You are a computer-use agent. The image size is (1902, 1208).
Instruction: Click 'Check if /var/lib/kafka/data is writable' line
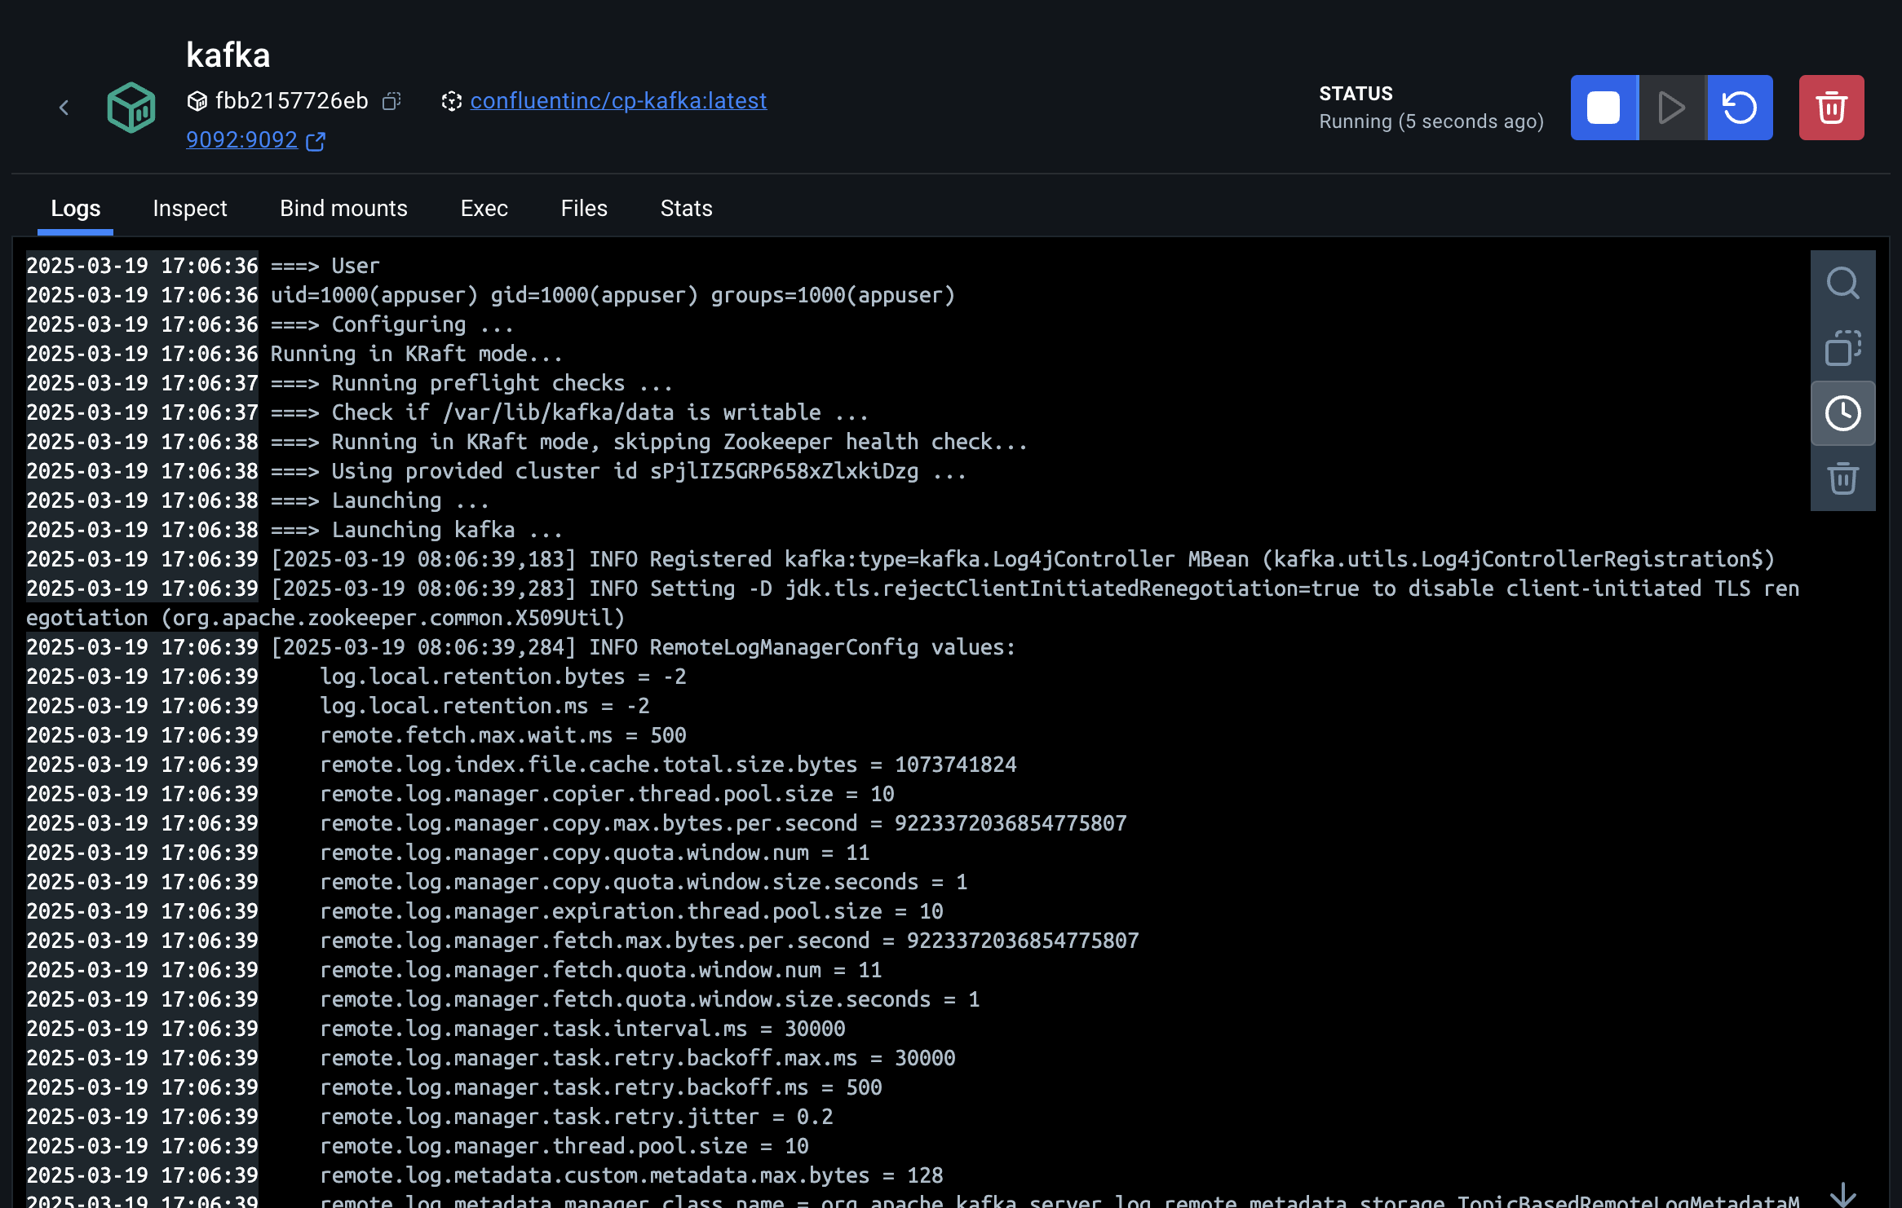click(x=569, y=412)
